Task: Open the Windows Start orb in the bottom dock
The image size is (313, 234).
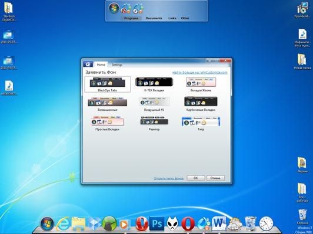Action: [x=47, y=223]
